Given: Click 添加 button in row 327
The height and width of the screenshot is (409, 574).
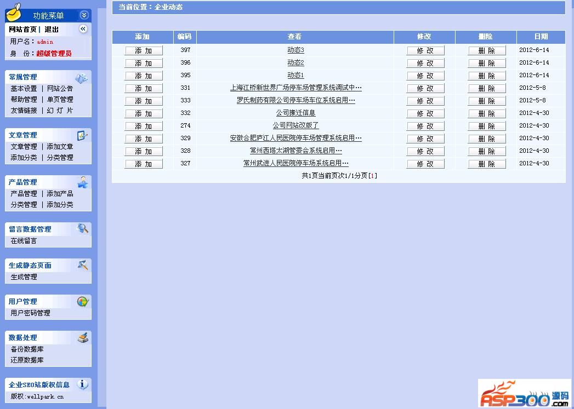Looking at the screenshot, I should pyautogui.click(x=144, y=164).
